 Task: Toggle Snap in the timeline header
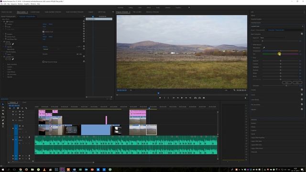point(14,108)
